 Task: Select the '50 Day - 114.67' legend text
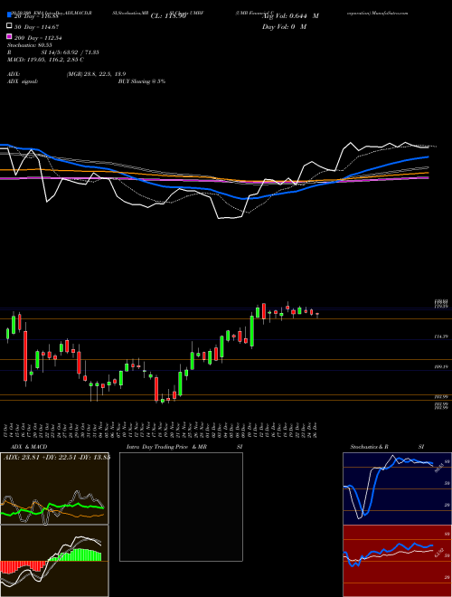[37, 26]
